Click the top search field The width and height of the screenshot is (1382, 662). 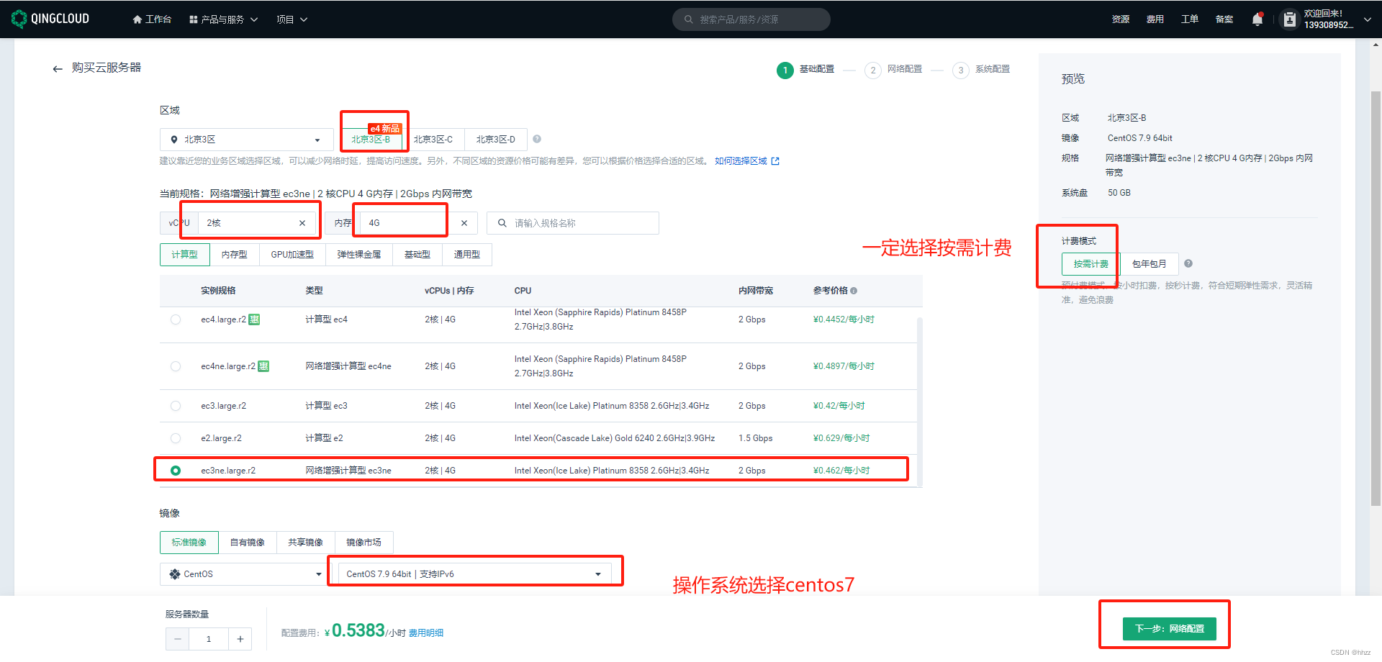coord(751,19)
